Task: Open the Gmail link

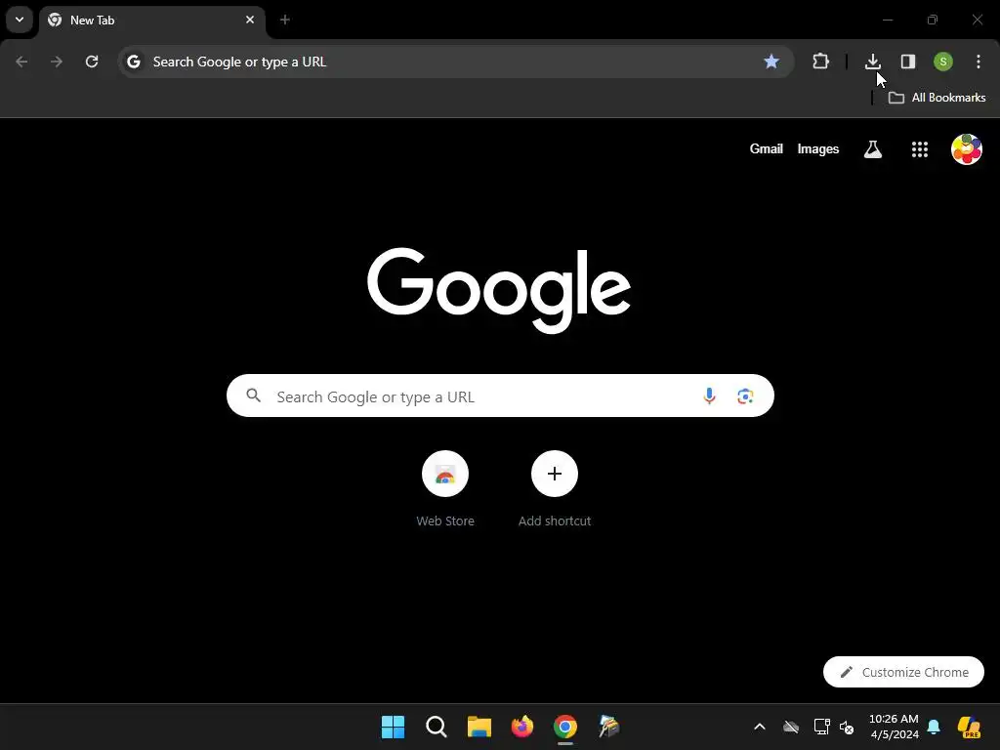Action: 766,149
